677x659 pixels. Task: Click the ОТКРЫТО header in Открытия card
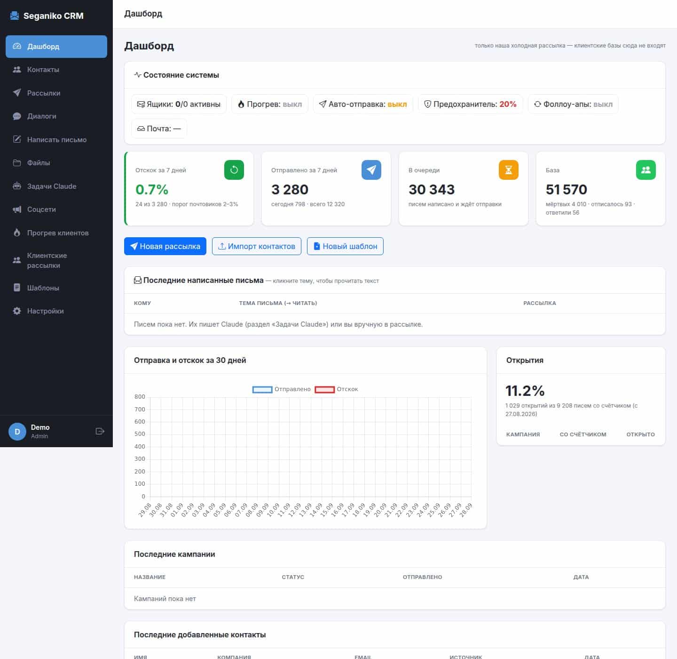click(x=640, y=434)
